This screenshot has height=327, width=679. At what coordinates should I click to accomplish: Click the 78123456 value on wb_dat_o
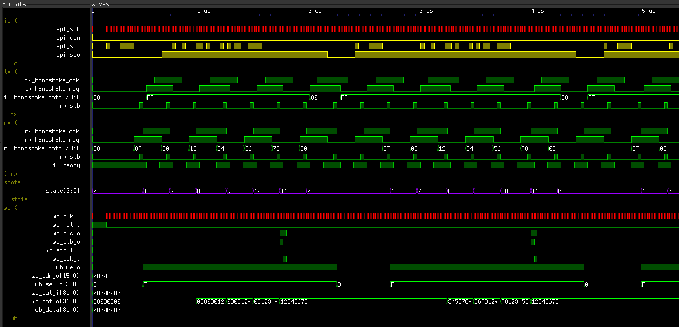tap(515, 301)
